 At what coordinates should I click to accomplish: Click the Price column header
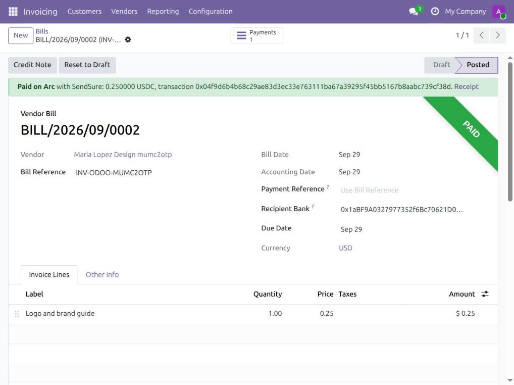pyautogui.click(x=325, y=294)
